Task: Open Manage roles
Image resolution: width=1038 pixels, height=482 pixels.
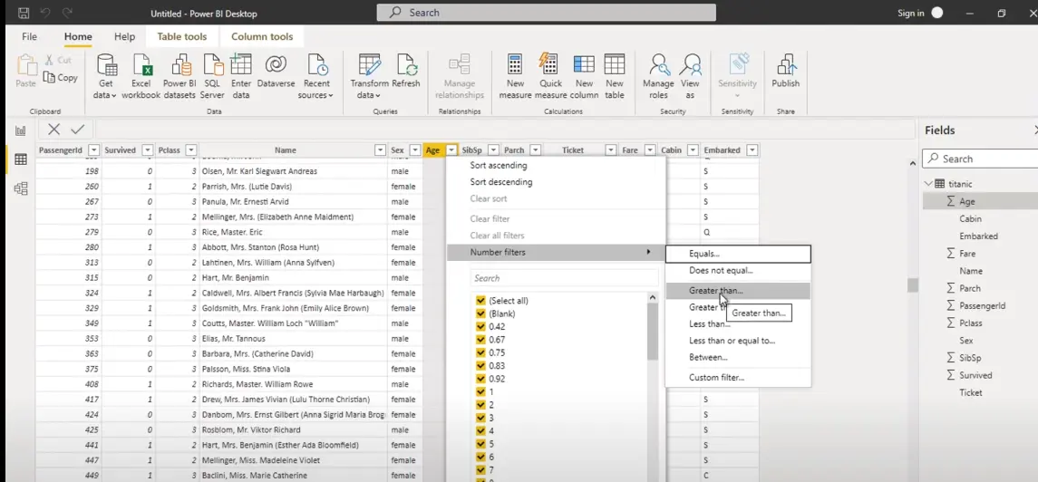Action: tap(658, 65)
